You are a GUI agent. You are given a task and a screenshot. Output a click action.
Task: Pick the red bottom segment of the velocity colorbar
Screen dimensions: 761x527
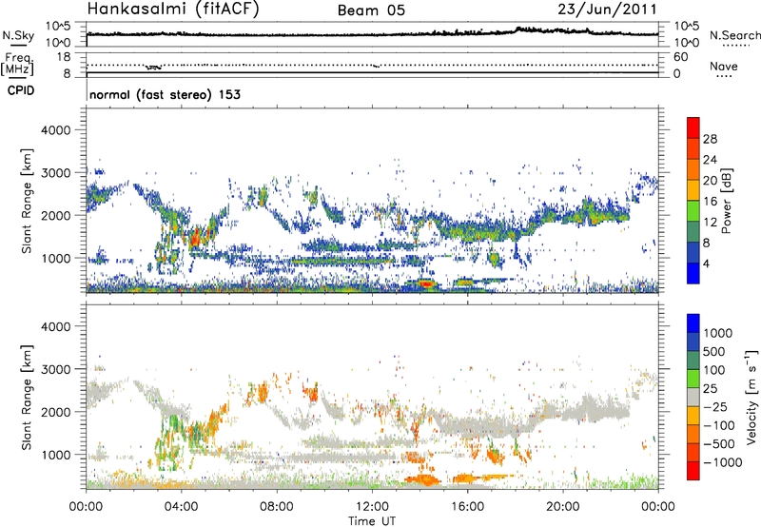coord(693,471)
